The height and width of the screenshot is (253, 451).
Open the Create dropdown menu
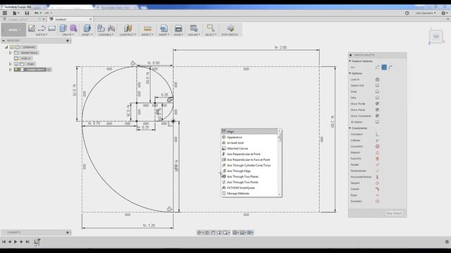coord(68,34)
